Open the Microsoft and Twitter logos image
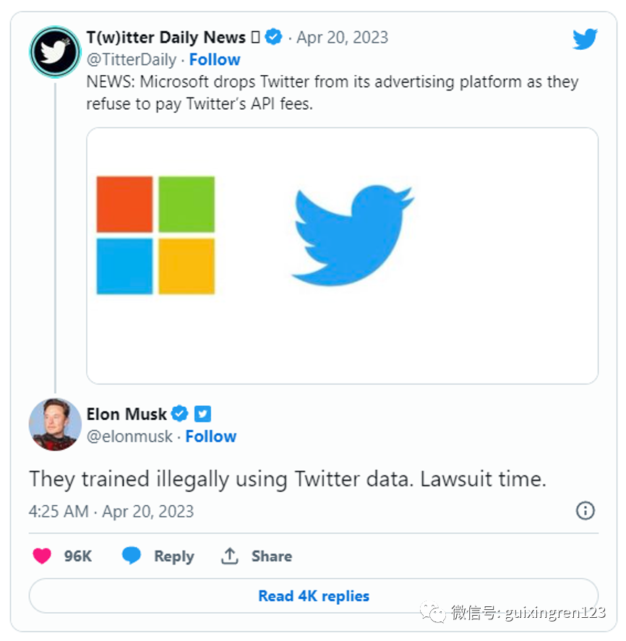This screenshot has width=626, height=641. pyautogui.click(x=342, y=255)
